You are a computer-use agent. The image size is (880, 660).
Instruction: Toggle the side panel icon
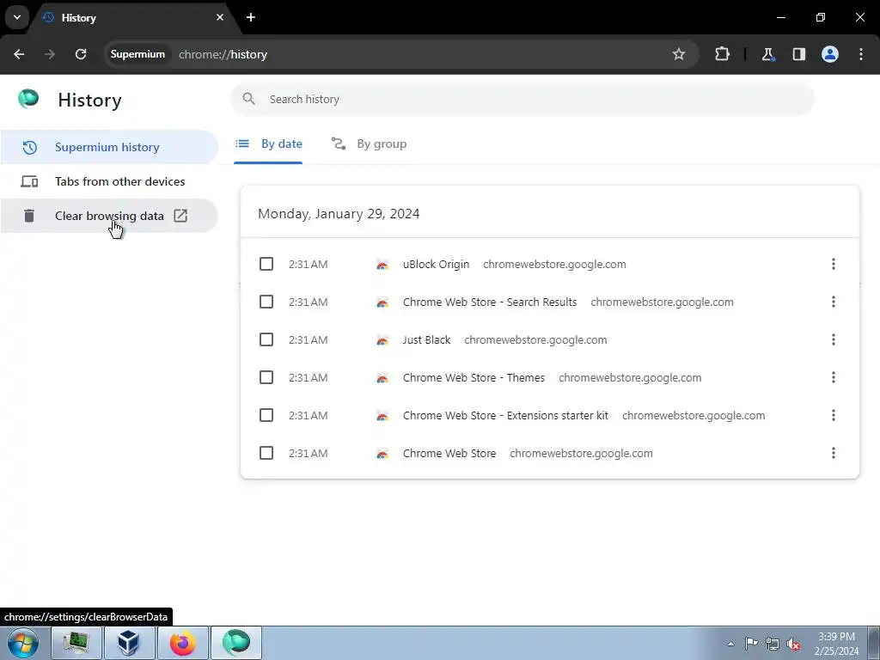[798, 54]
